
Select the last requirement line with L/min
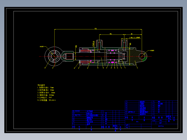[46, 100]
